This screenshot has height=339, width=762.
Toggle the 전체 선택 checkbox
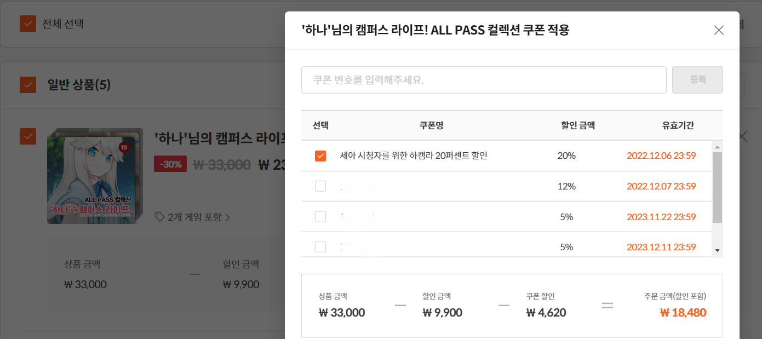[27, 24]
